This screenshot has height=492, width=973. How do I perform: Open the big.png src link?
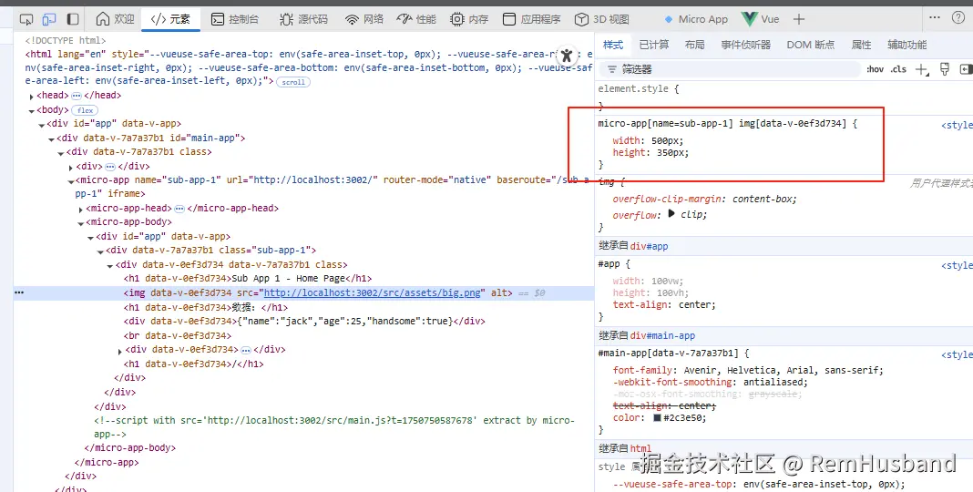373,292
